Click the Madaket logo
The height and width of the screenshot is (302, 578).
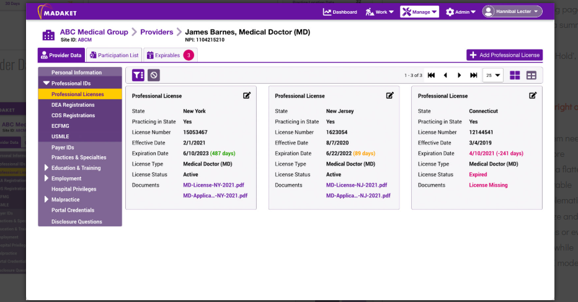57,12
